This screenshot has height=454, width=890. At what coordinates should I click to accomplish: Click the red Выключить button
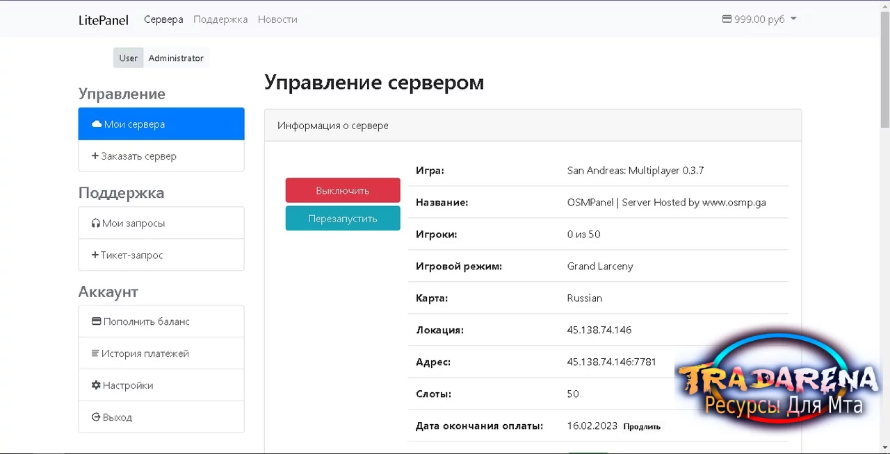(x=343, y=190)
